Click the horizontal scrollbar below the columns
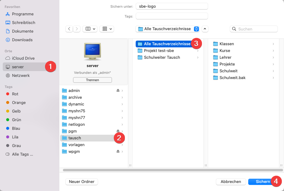The width and height of the screenshot is (284, 191). click(x=173, y=170)
